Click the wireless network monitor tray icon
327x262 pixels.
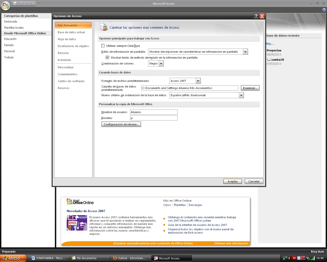pos(285,258)
